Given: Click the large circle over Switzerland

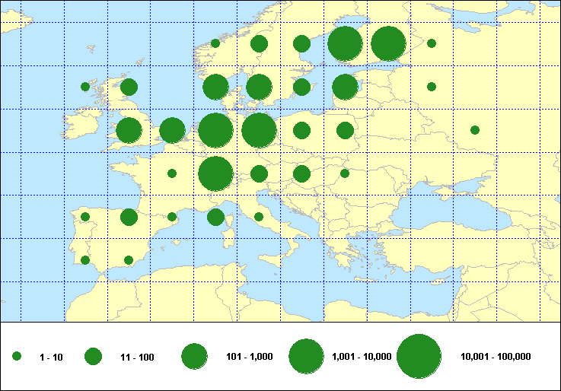Looking at the screenshot, I should click(x=215, y=173).
